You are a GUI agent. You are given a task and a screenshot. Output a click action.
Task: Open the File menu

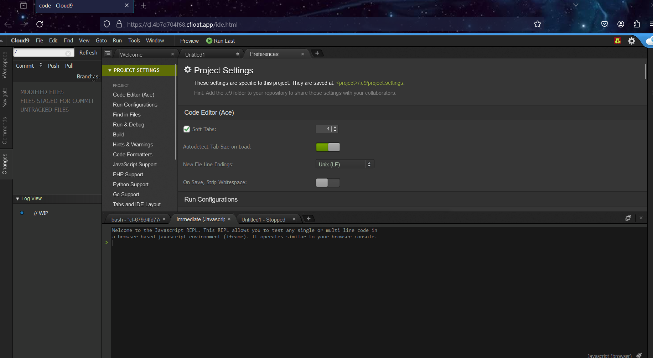(x=40, y=41)
